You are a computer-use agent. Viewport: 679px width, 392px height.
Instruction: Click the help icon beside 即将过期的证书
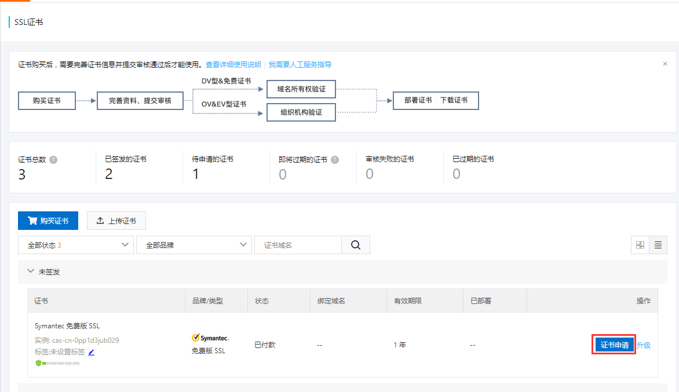coord(335,159)
